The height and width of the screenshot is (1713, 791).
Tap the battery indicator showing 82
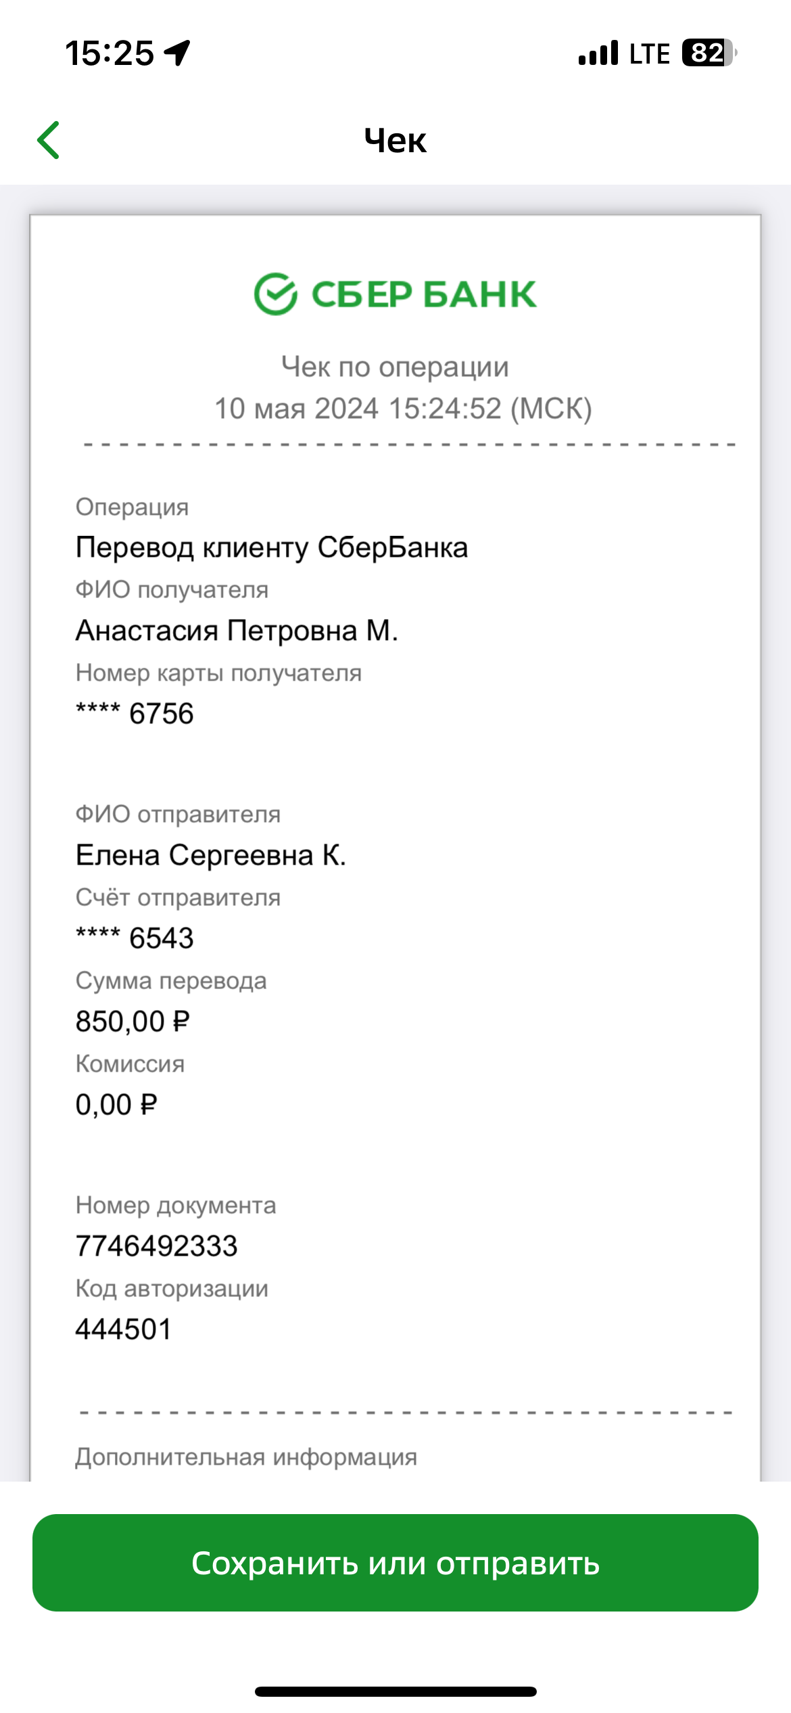709,53
